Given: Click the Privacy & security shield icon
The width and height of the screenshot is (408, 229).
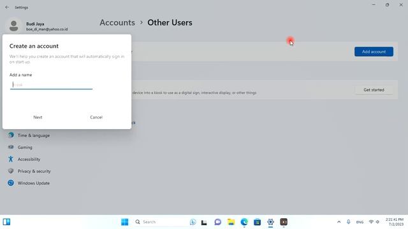Looking at the screenshot, I should tap(11, 171).
